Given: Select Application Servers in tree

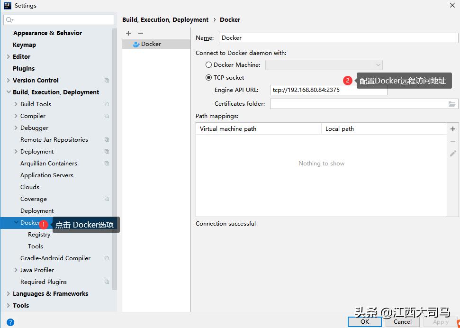Looking at the screenshot, I should point(47,175).
